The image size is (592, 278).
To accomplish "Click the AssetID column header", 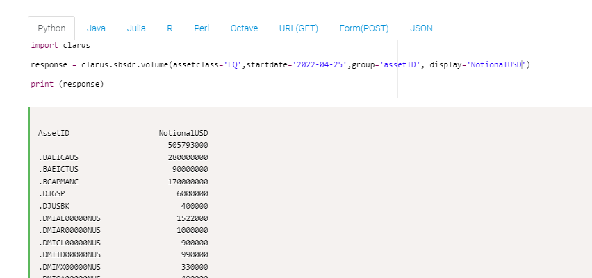I will (x=54, y=133).
